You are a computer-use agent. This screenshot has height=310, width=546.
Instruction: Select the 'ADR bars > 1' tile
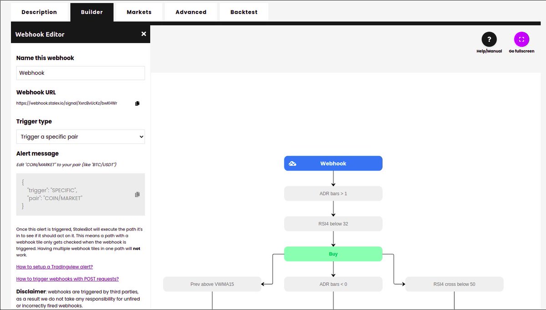click(x=333, y=193)
